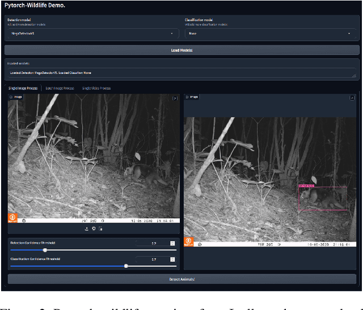Click the image label icon on input panel
This screenshot has height=310, width=363.
pyautogui.click(x=12, y=97)
